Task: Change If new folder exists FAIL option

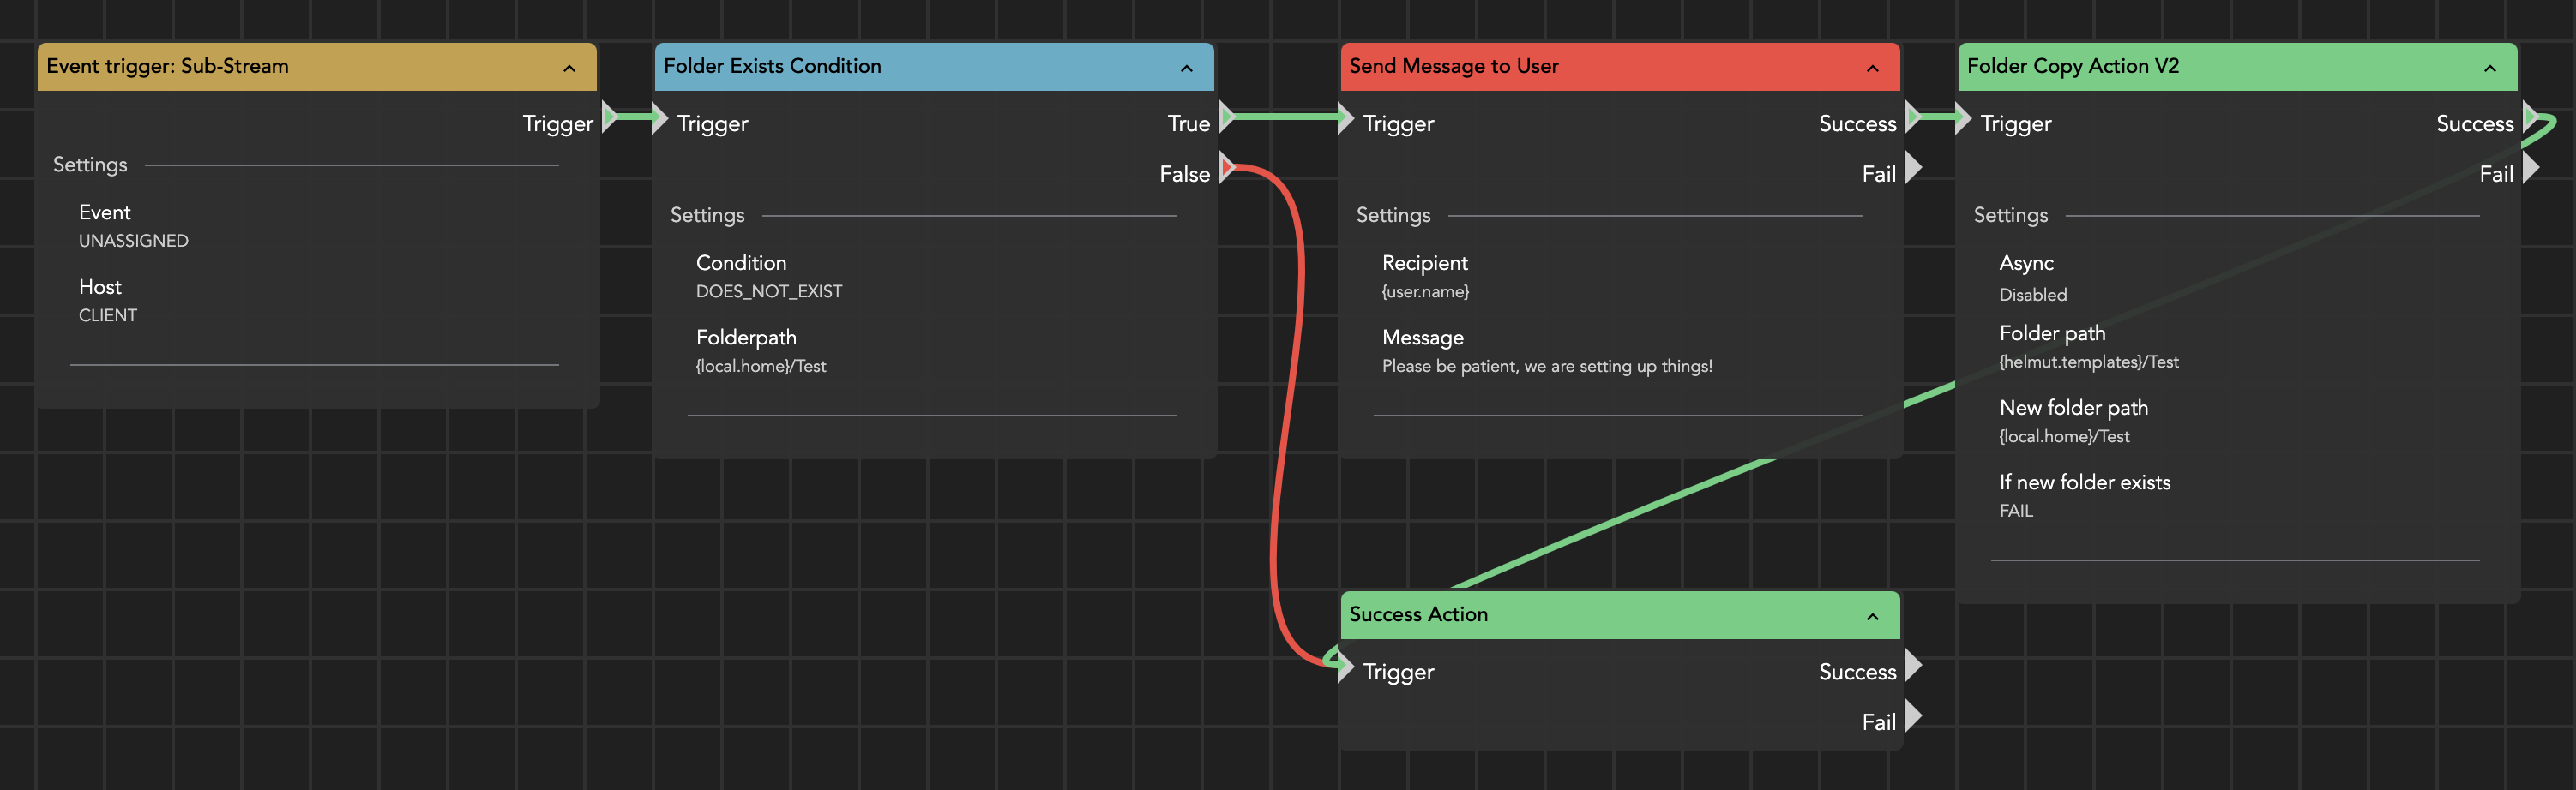Action: [x=2015, y=512]
